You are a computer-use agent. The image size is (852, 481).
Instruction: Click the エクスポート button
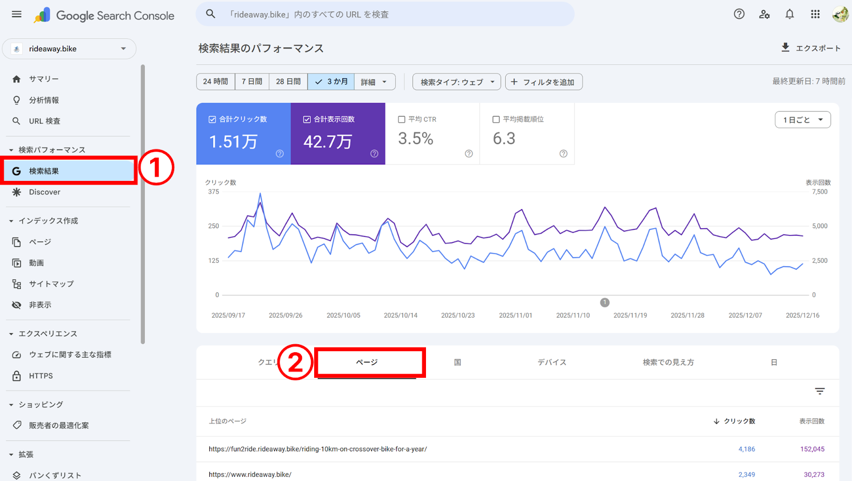point(812,48)
